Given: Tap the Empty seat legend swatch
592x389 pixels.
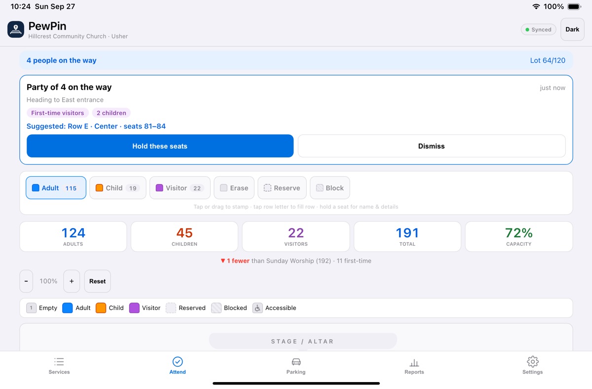Looking at the screenshot, I should (31, 308).
